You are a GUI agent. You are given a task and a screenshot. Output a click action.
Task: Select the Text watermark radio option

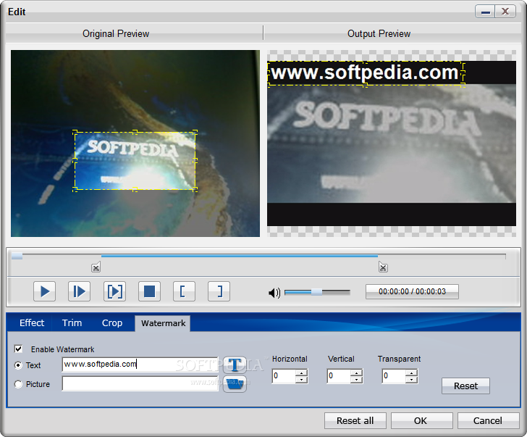point(18,365)
